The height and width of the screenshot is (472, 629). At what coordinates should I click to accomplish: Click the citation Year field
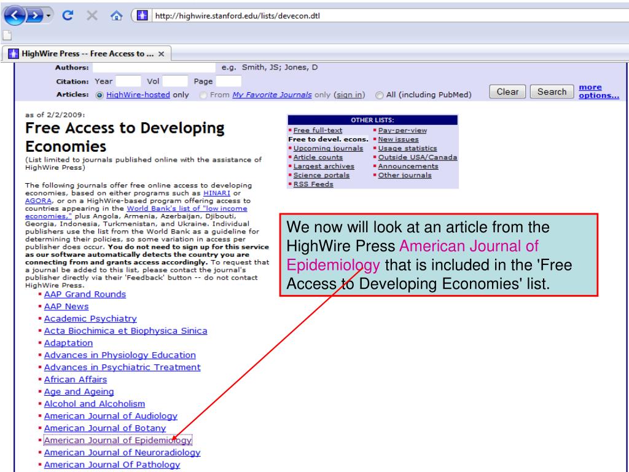pyautogui.click(x=128, y=81)
